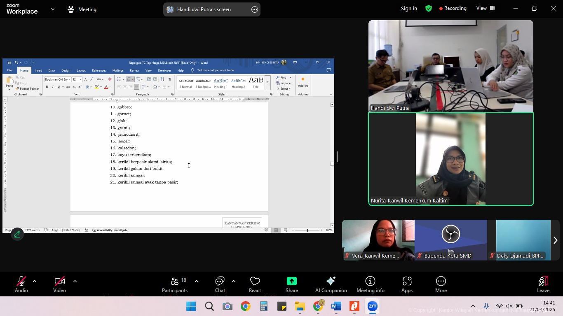The height and width of the screenshot is (316, 563).
Task: Apply yellow text highlight color
Action: pos(96,87)
